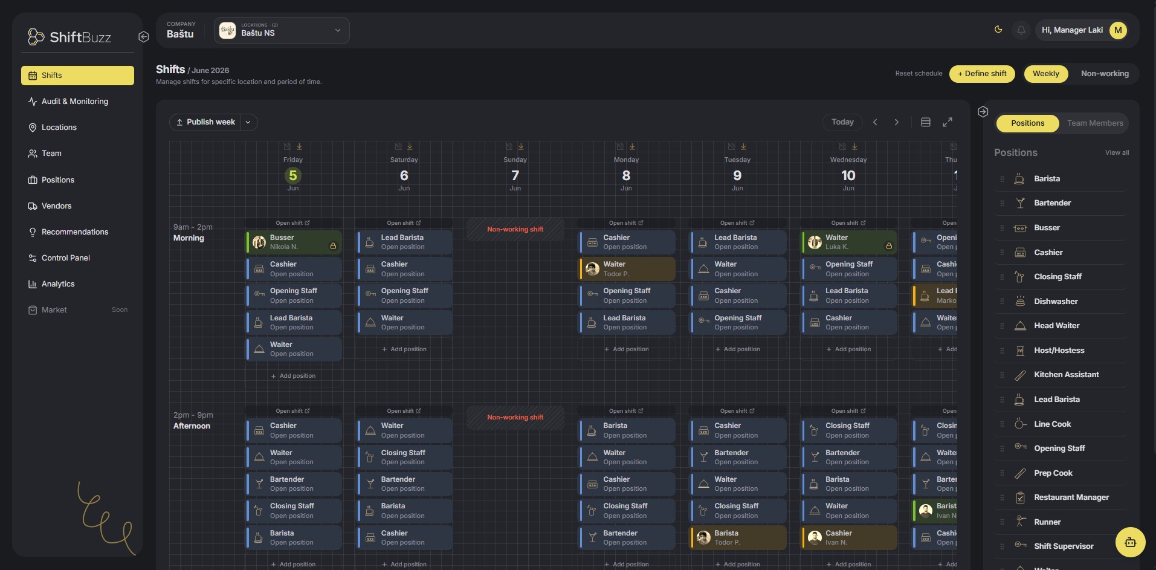Open Waiter Todor P. Monday card
This screenshot has height=570, width=1156.
pyautogui.click(x=627, y=269)
